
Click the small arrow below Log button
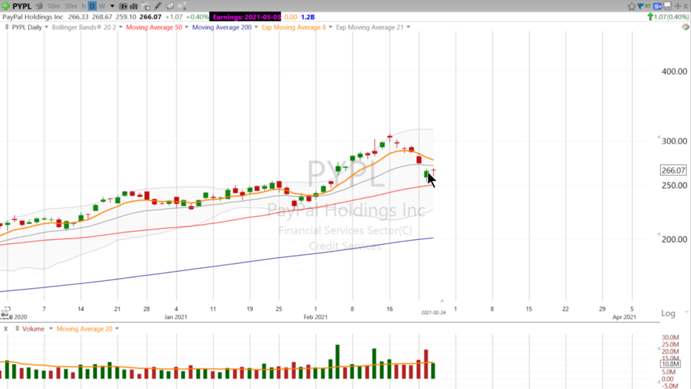[686, 312]
